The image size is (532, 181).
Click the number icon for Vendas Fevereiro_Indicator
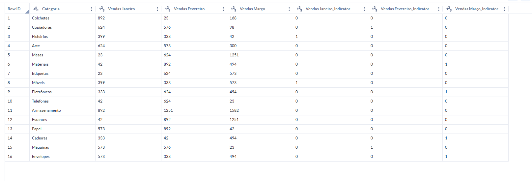click(x=375, y=9)
